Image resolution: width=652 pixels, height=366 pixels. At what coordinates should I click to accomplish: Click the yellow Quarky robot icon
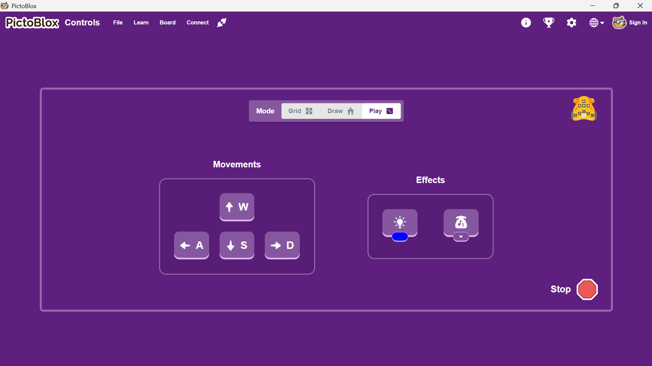pos(584,109)
